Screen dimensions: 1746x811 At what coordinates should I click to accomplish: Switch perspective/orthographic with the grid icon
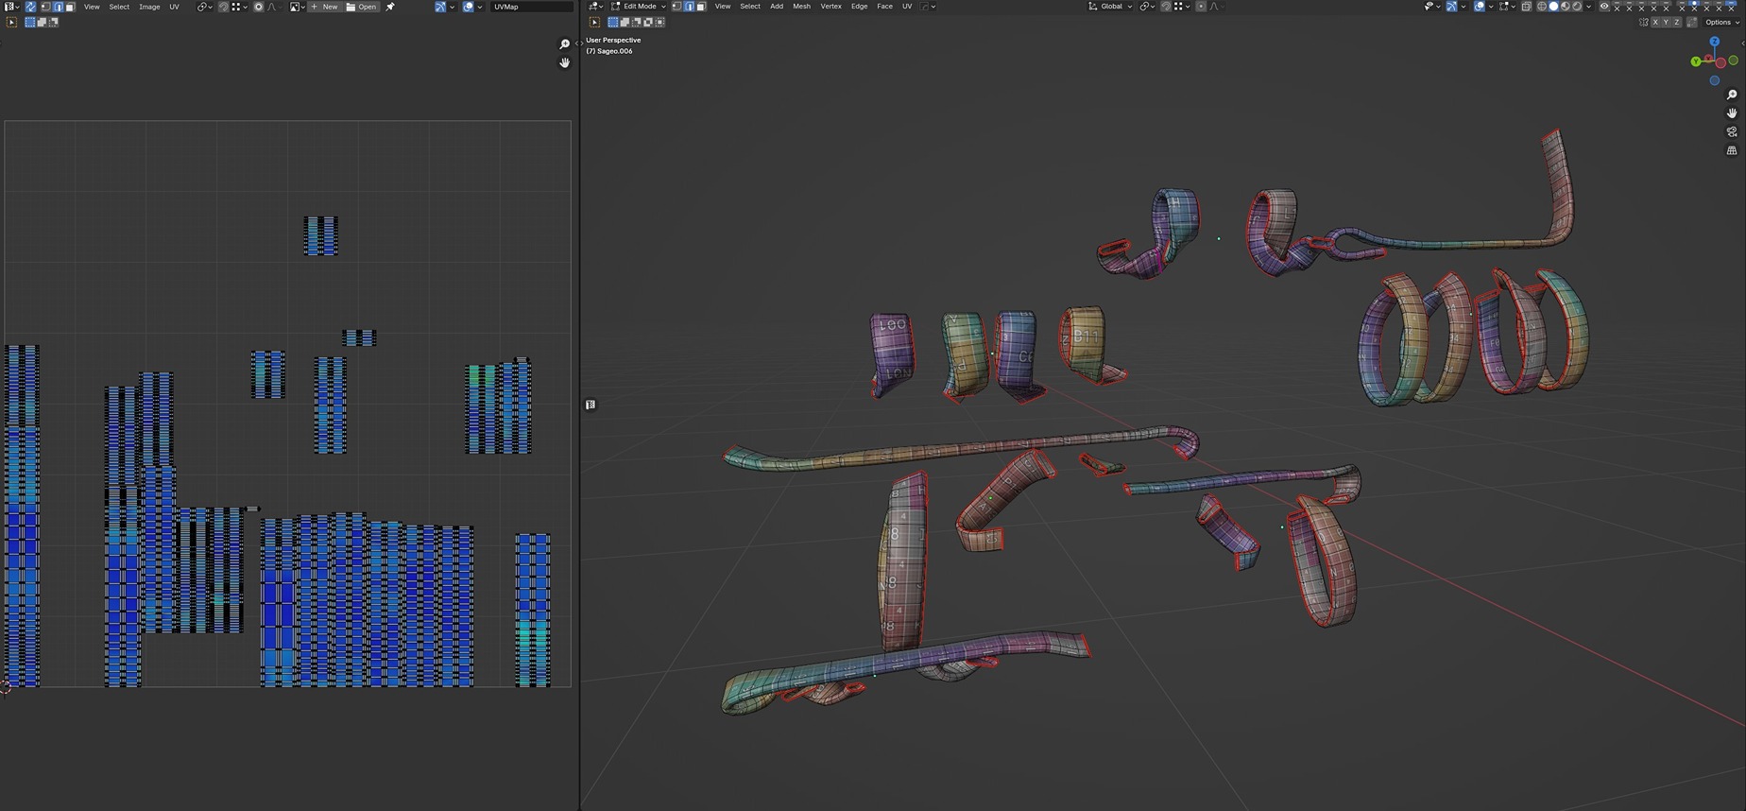tap(1732, 151)
